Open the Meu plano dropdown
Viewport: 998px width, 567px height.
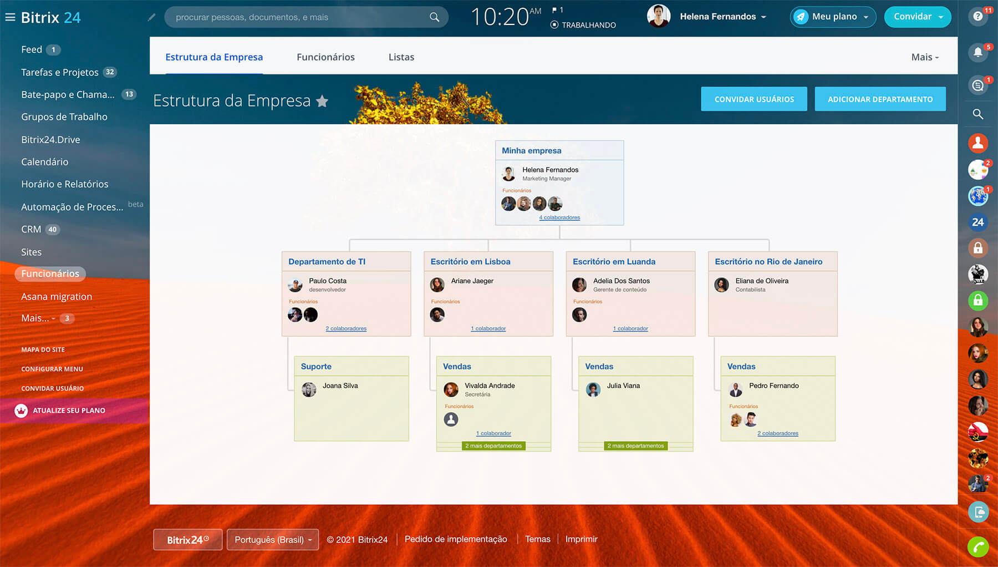pos(833,17)
